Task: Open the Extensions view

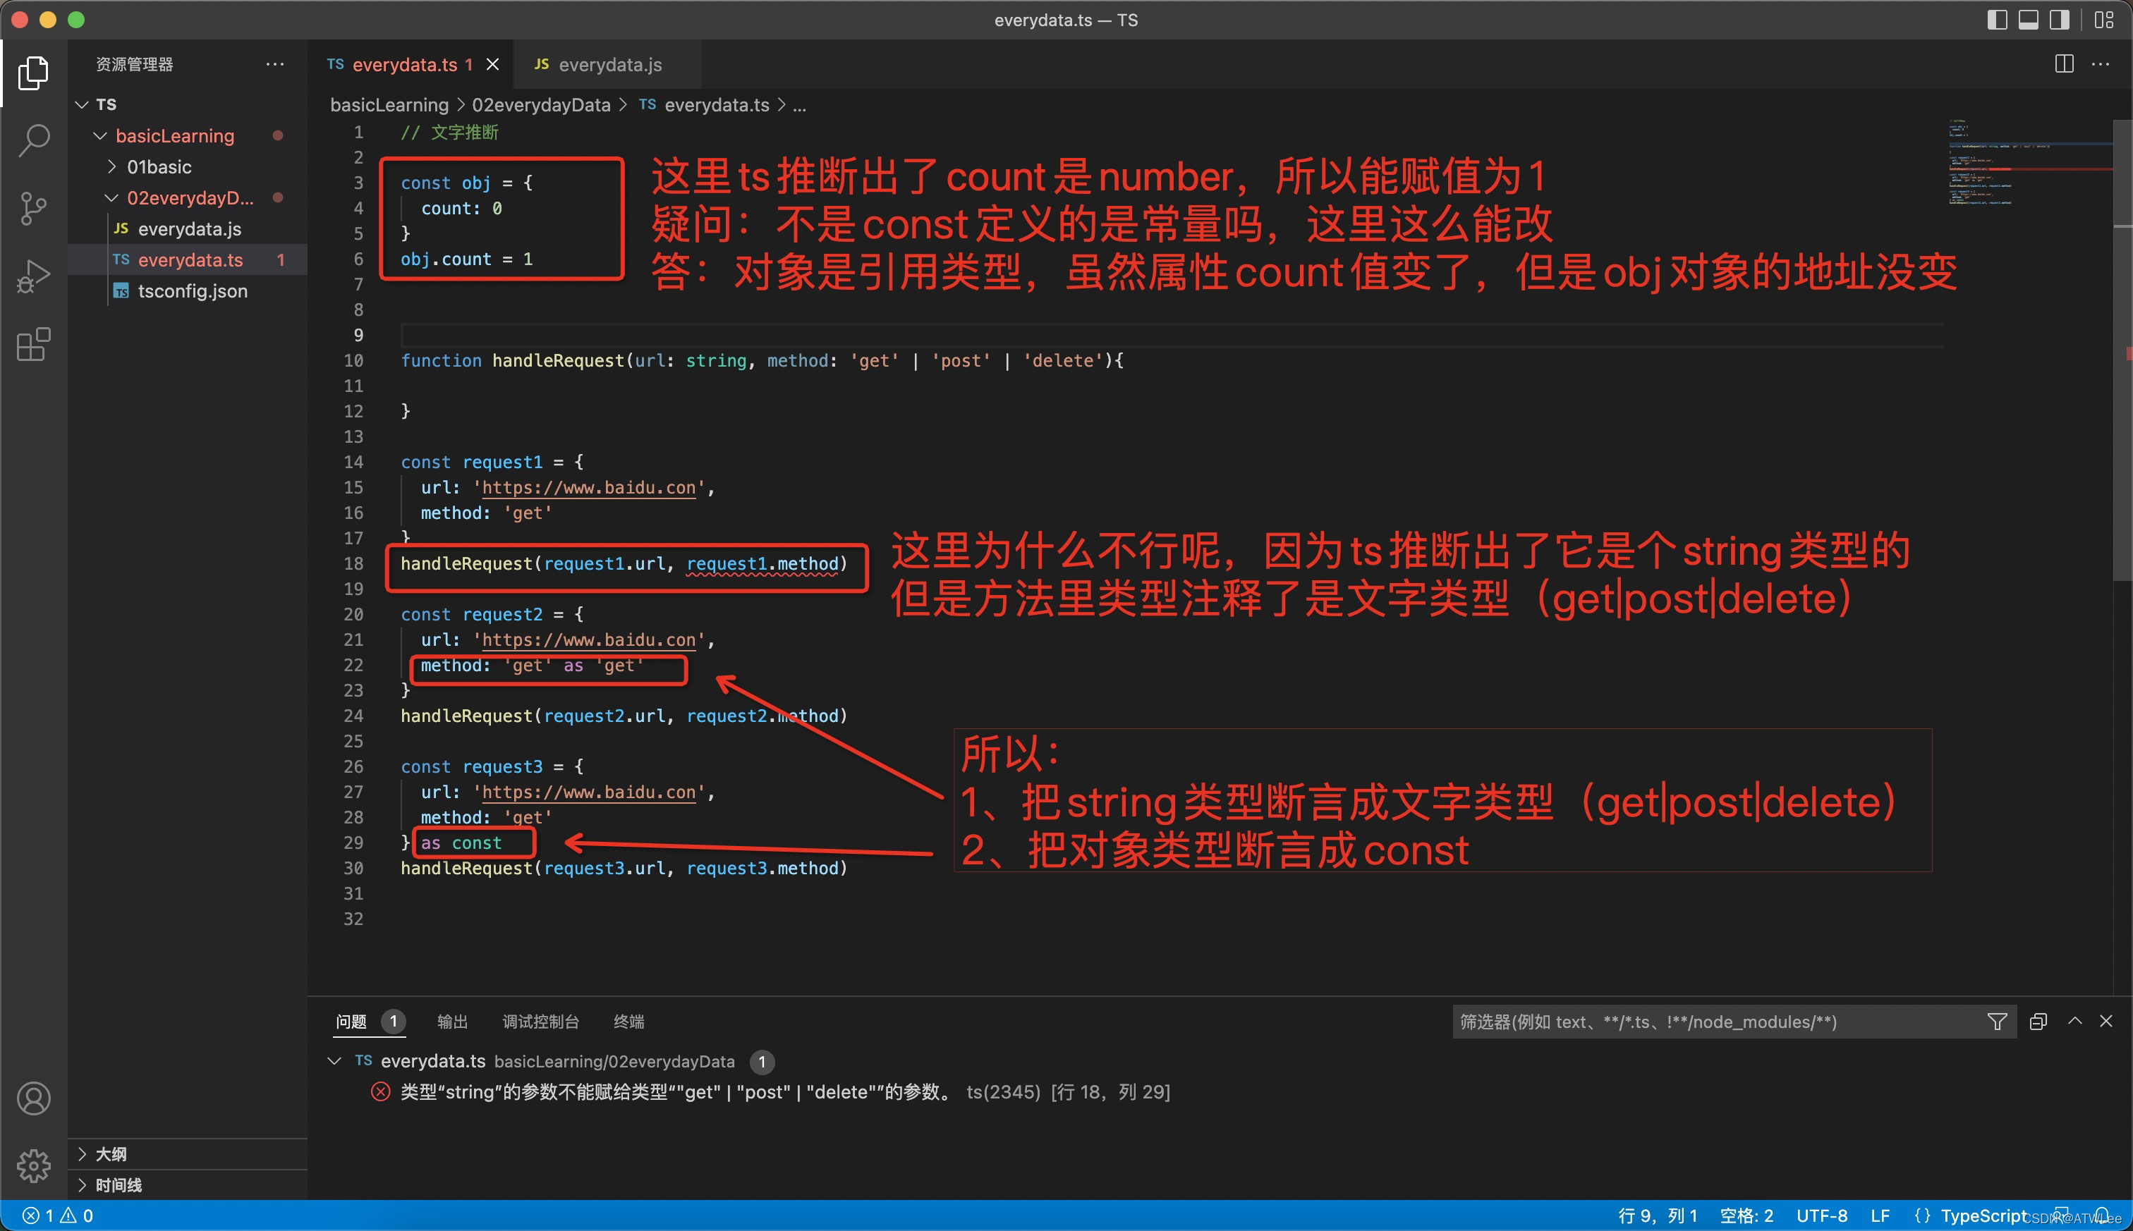Action: pyautogui.click(x=34, y=344)
